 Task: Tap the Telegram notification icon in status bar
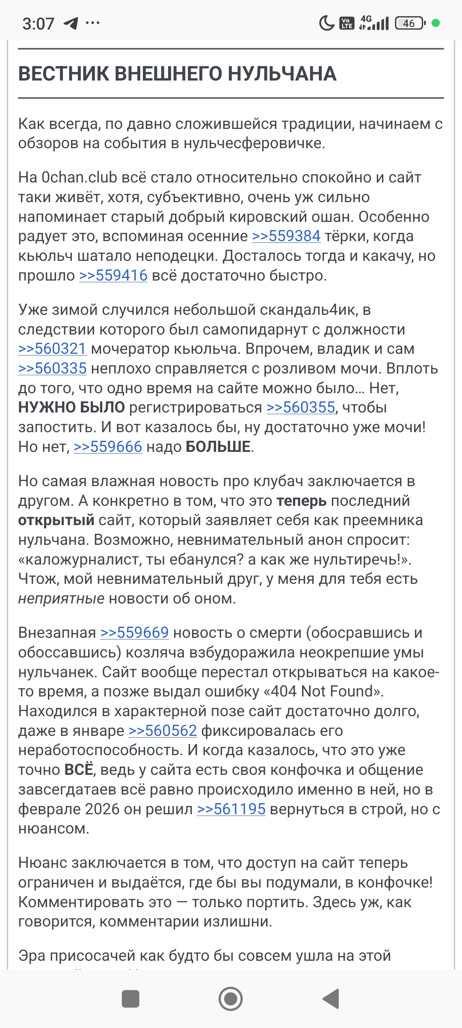[x=71, y=23]
